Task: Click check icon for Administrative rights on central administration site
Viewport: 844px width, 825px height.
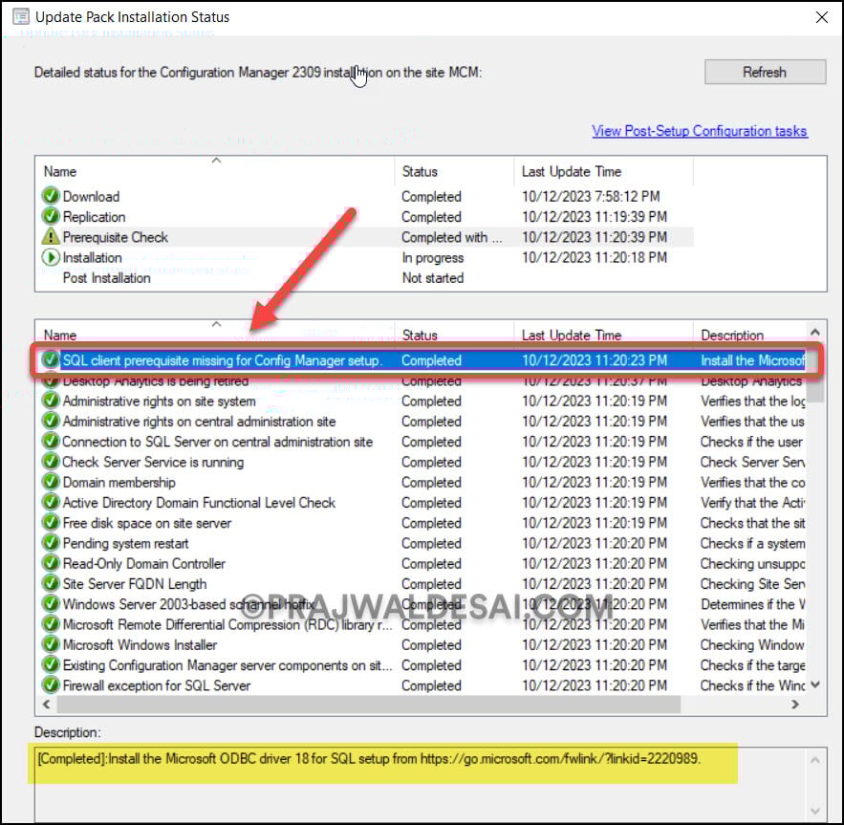Action: 51,422
